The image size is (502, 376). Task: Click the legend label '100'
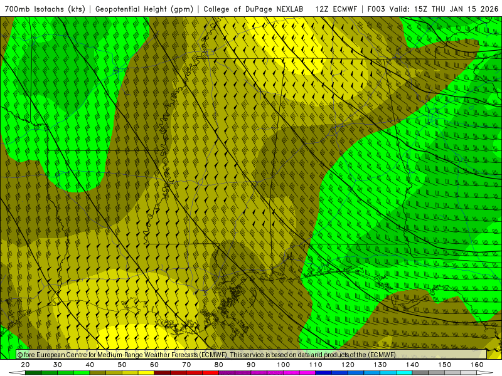tap(284, 365)
